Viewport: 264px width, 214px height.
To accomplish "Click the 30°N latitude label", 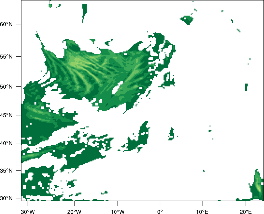I will tap(6, 198).
